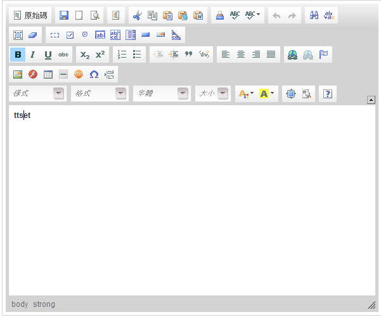Open the 字體 font dropdown
This screenshot has height=317, width=381.
pyautogui.click(x=162, y=94)
